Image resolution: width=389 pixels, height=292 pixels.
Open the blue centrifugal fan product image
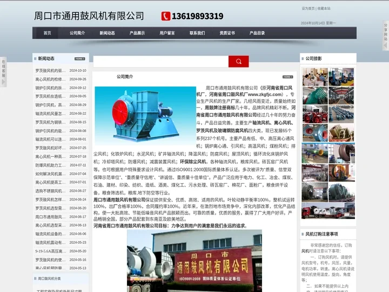click(x=145, y=115)
